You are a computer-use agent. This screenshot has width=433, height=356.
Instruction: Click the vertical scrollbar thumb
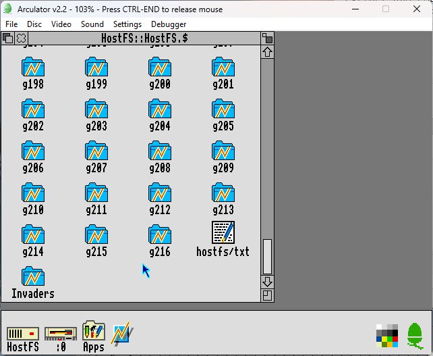267,257
